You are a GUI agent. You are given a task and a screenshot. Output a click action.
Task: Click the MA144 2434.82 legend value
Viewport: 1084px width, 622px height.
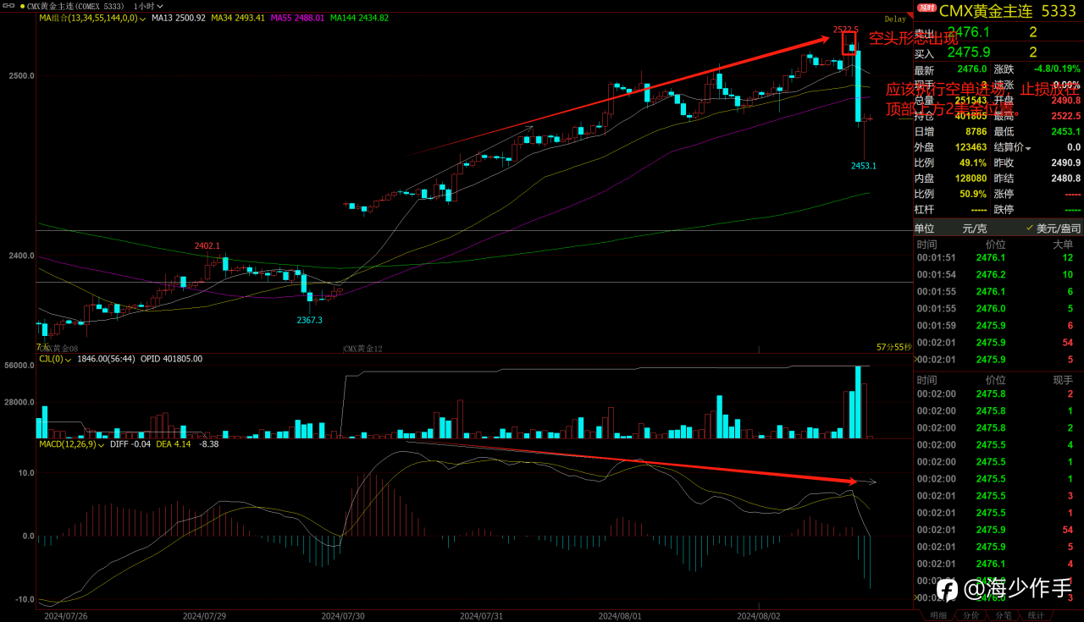point(359,18)
